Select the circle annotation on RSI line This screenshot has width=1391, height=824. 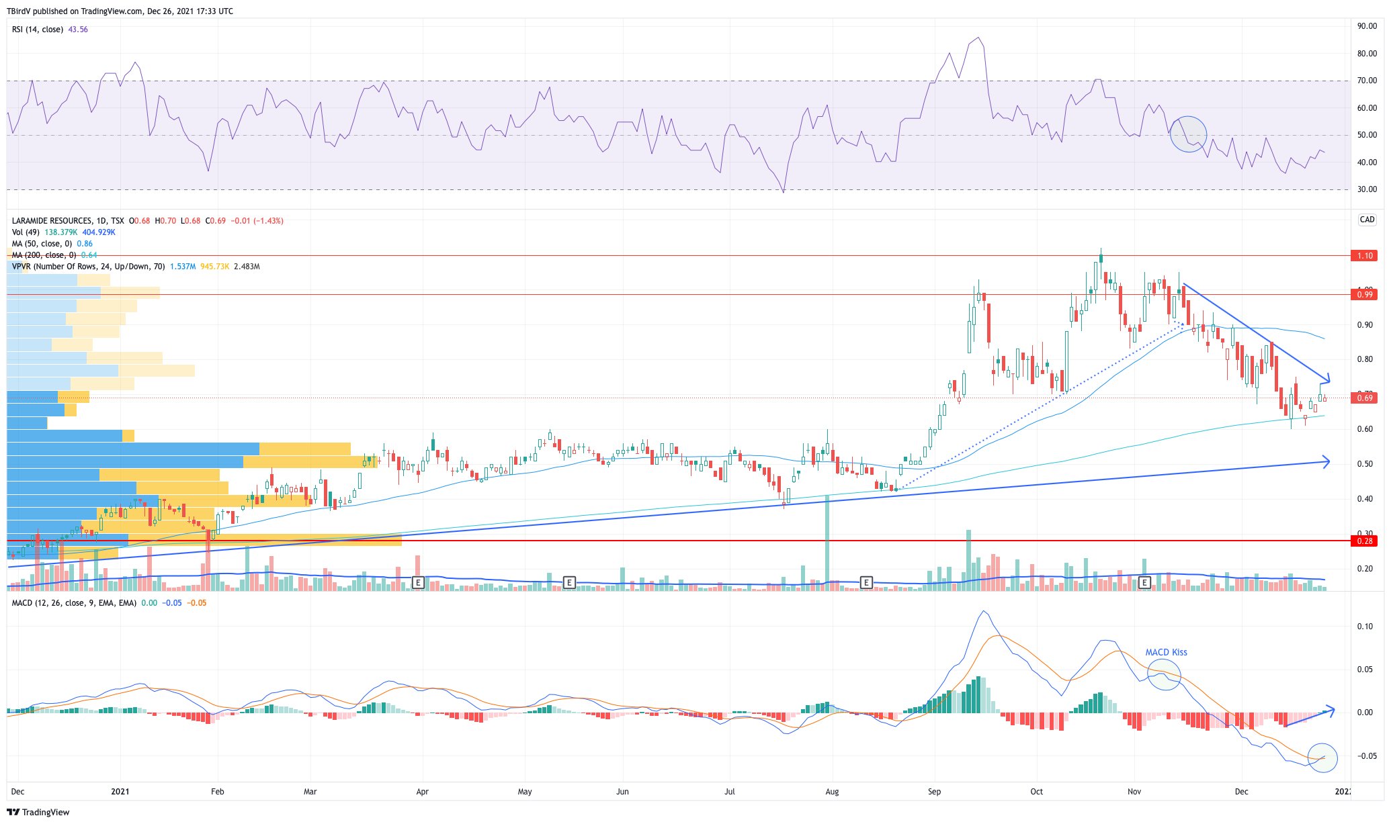pos(1188,134)
